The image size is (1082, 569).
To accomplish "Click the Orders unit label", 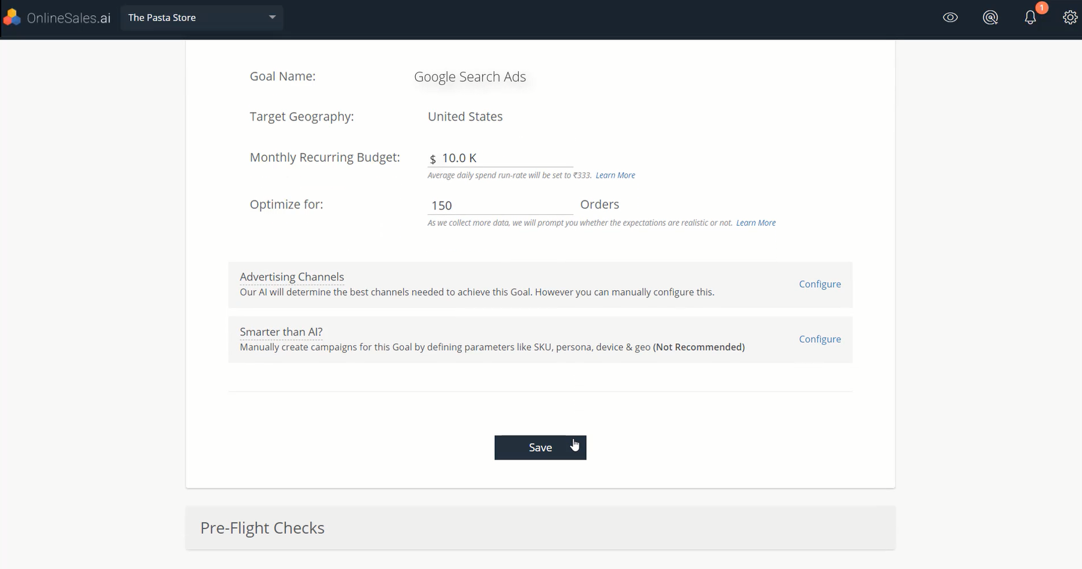I will 600,205.
